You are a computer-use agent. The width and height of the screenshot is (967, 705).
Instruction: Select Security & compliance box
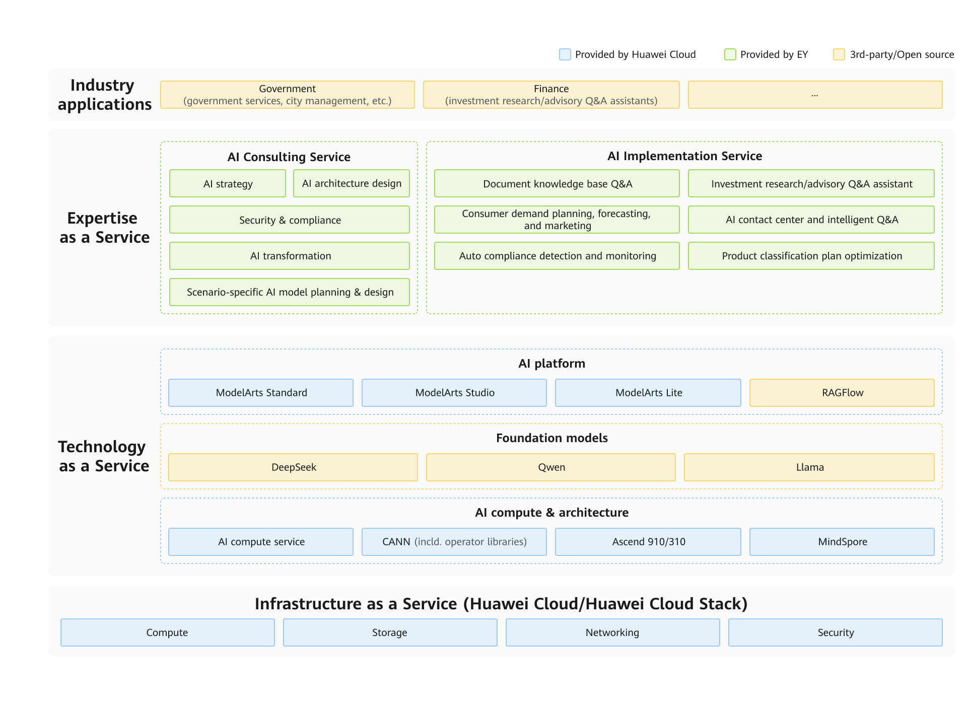(290, 220)
